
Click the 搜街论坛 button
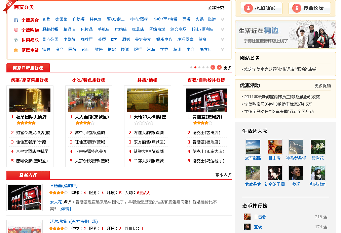[310, 8]
